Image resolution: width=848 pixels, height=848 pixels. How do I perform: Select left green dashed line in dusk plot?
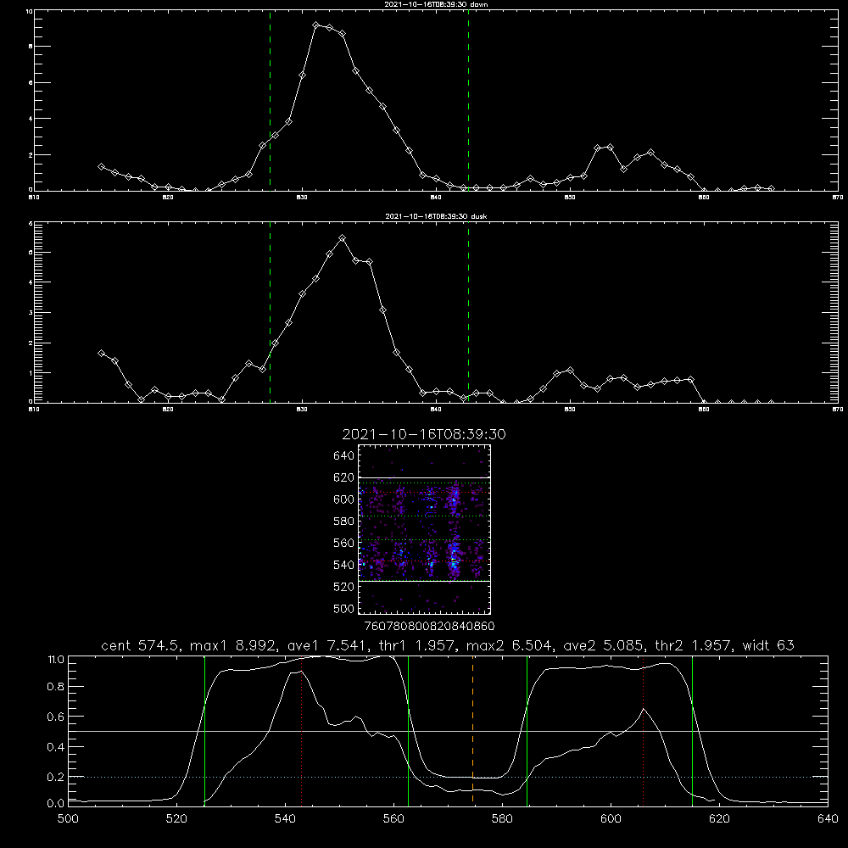(x=270, y=312)
